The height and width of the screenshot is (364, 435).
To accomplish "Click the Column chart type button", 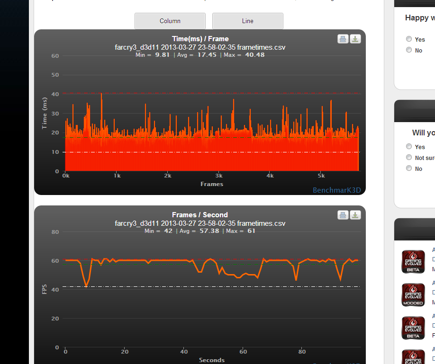I will tap(170, 21).
